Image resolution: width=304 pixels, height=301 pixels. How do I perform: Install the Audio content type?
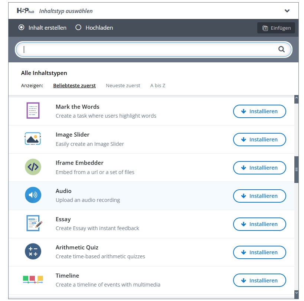click(259, 196)
